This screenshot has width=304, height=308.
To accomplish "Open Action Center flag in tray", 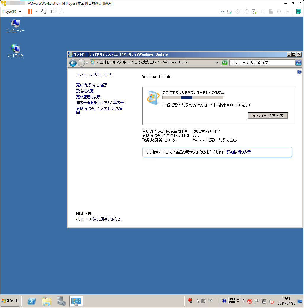I will coord(257,301).
